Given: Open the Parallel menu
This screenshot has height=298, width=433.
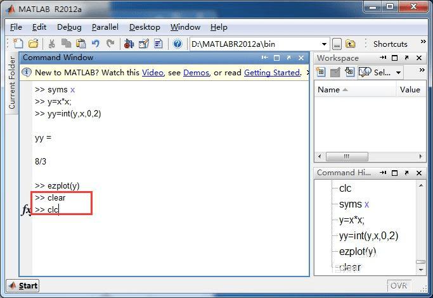Looking at the screenshot, I should point(105,27).
